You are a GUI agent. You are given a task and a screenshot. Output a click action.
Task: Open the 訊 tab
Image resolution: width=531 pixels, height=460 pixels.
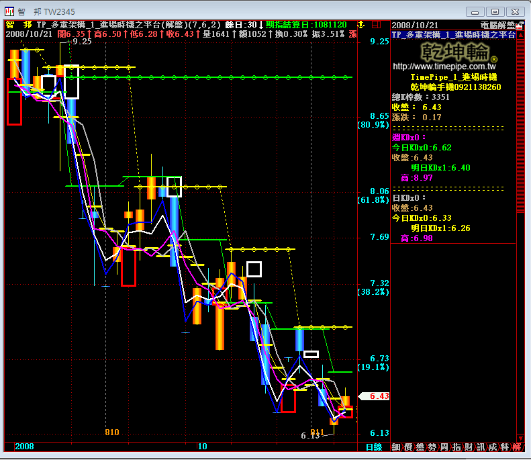(481, 447)
